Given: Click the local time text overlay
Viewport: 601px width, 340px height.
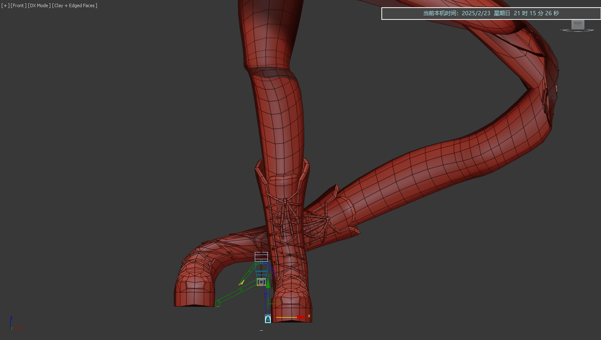Looking at the screenshot, I should point(491,14).
